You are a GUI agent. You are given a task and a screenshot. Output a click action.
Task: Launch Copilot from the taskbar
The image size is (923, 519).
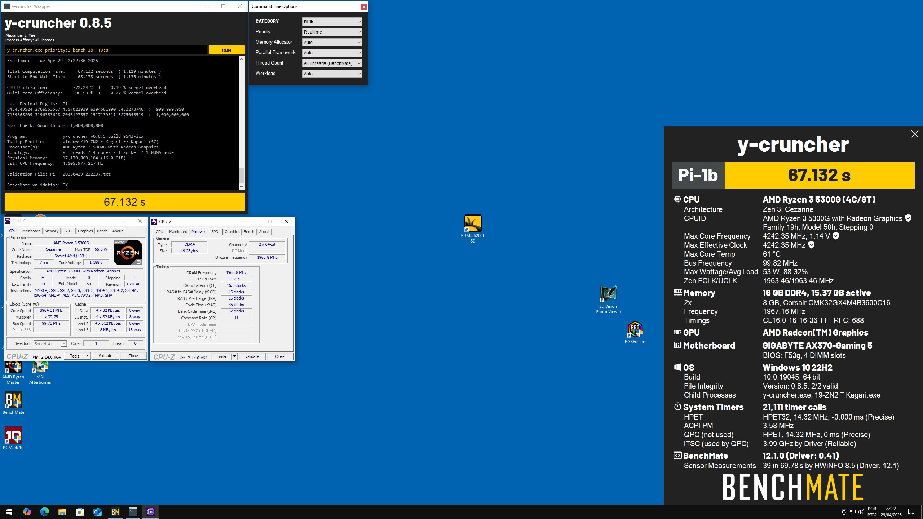point(27,511)
